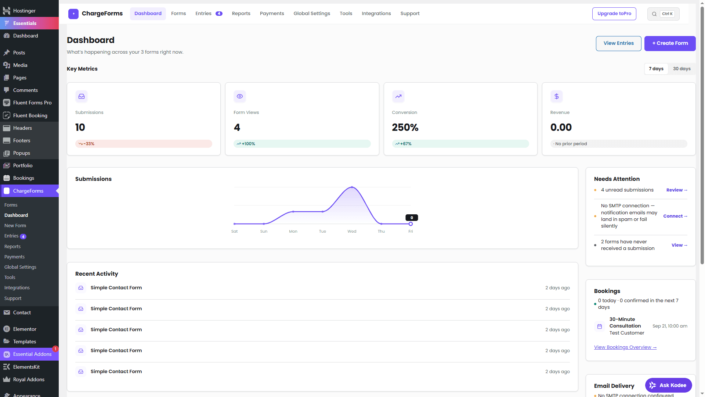This screenshot has height=397, width=705.
Task: Click the Form Views eye icon
Action: click(x=240, y=96)
